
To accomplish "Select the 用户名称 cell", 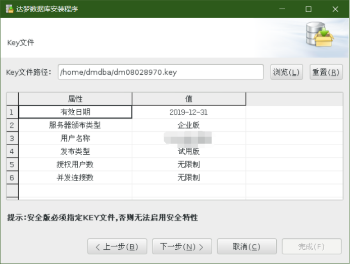I will [75, 139].
